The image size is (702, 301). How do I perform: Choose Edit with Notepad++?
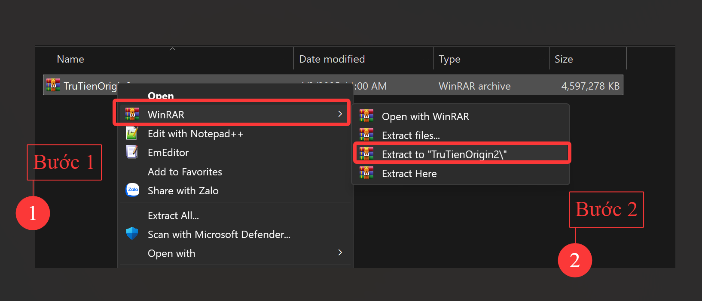[x=195, y=134]
